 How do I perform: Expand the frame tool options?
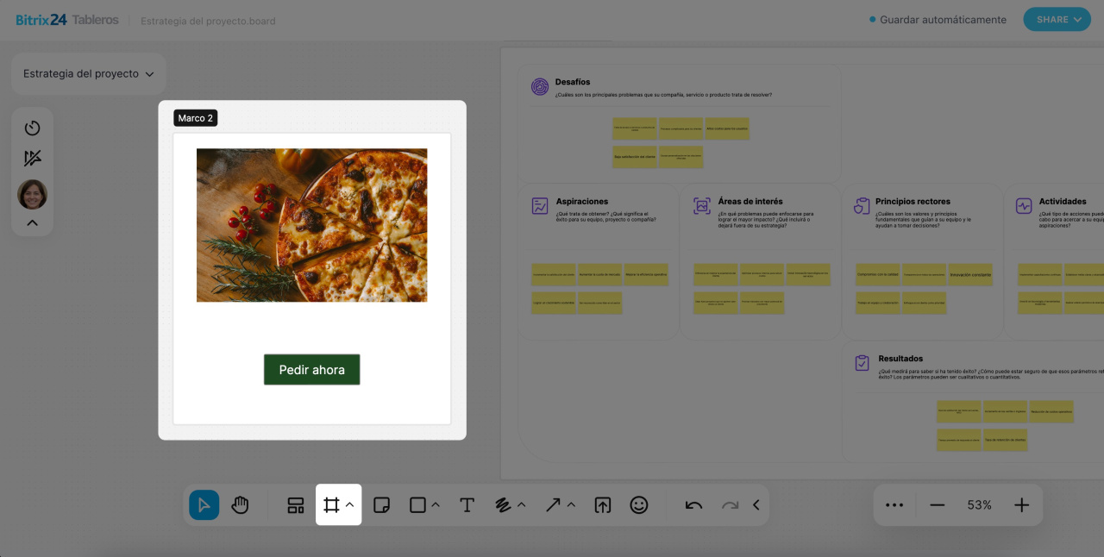(350, 505)
